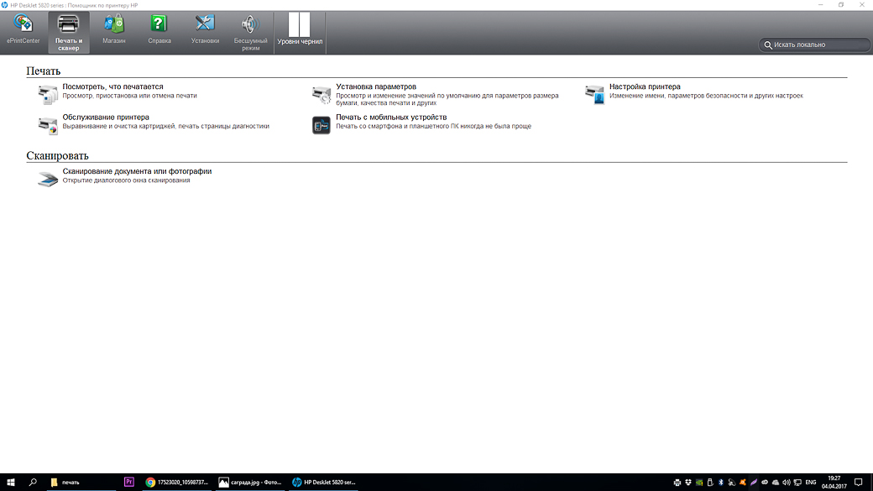Click the HP logo in the title bar
Image resolution: width=873 pixels, height=491 pixels.
pos(4,5)
